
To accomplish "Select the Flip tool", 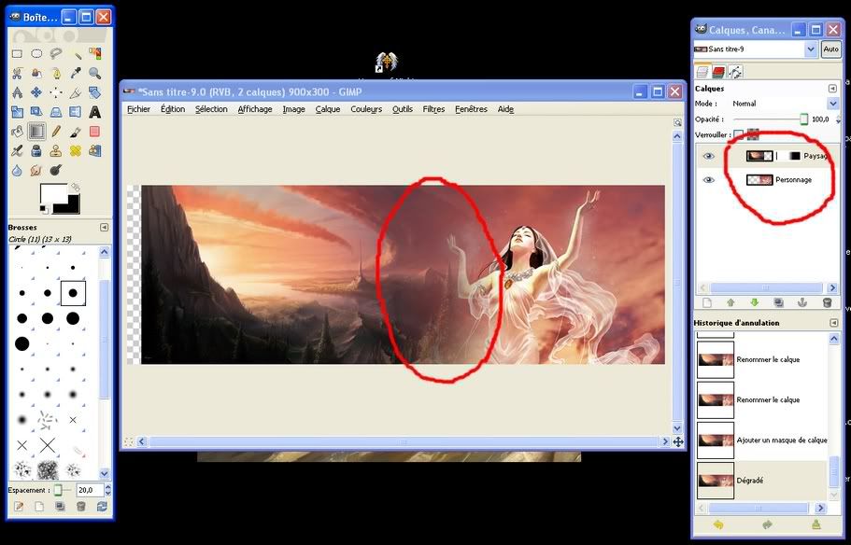I will pos(76,112).
